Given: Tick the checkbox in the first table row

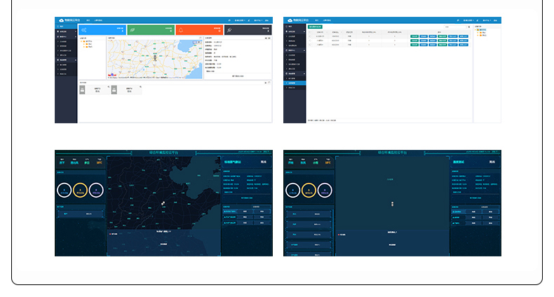Looking at the screenshot, I should click(311, 36).
